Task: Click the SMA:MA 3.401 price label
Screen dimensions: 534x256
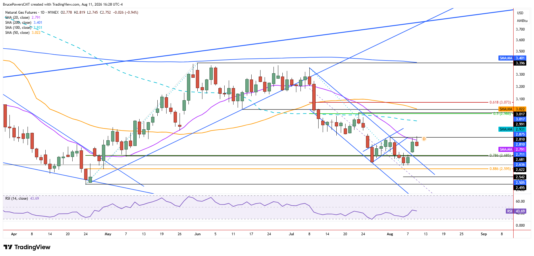Action: coord(512,58)
